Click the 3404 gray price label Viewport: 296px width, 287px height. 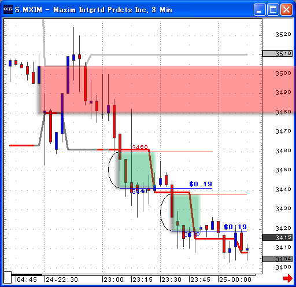click(277, 259)
